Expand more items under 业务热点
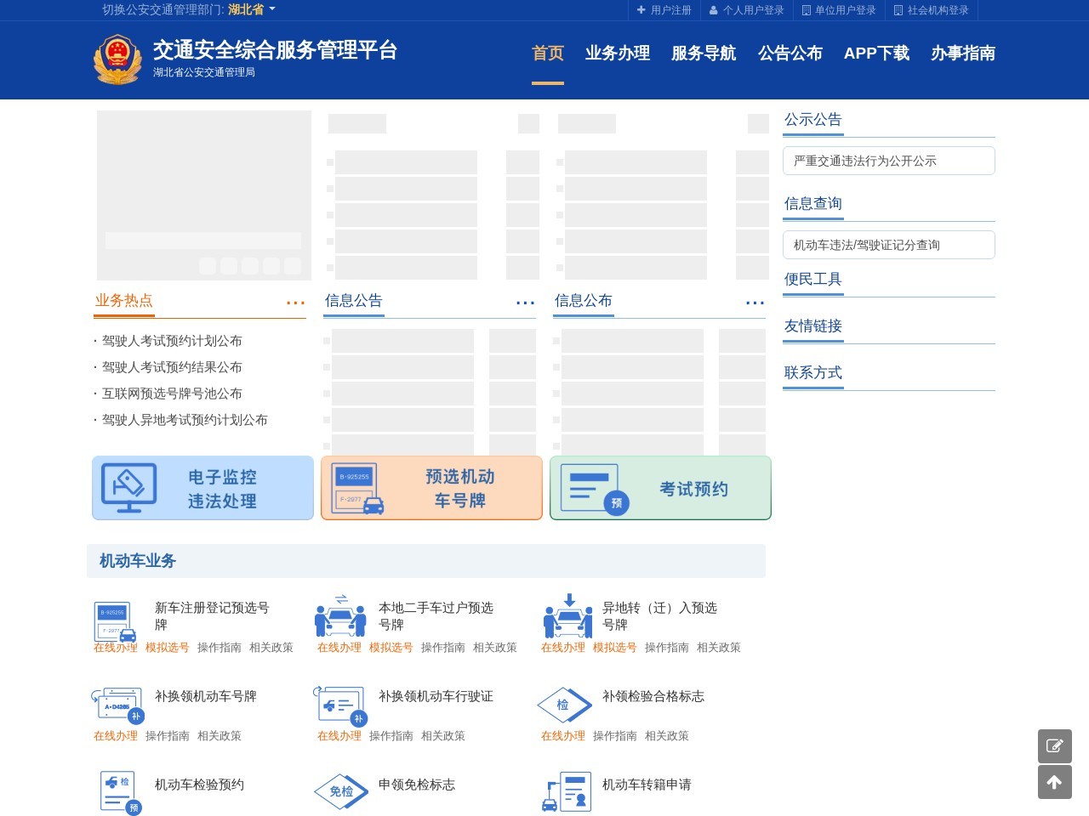The width and height of the screenshot is (1089, 816). coord(295,302)
